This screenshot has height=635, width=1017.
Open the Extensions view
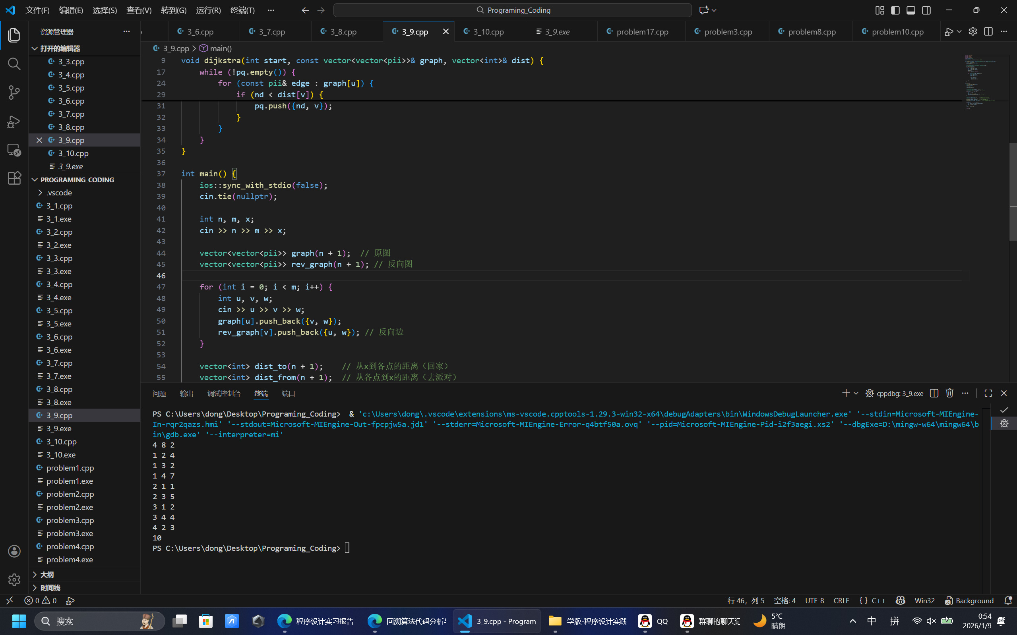point(14,178)
